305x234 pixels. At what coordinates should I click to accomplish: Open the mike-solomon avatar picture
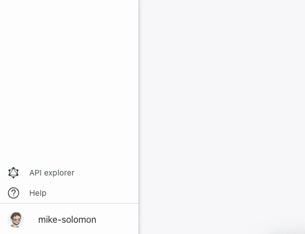[16, 220]
